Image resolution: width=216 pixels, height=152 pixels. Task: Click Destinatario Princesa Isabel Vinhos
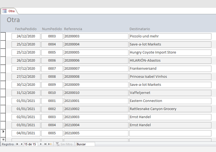coord(170,77)
